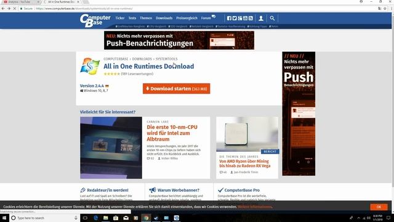Open the Ticker menu item

coord(120,18)
